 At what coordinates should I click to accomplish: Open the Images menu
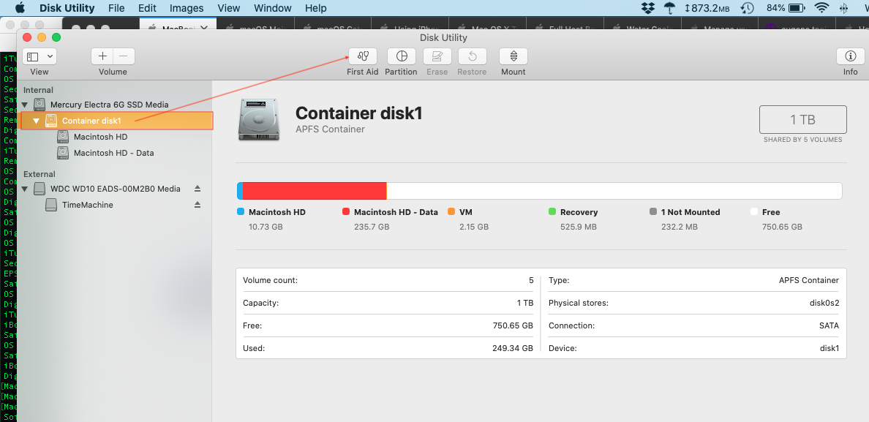(x=187, y=8)
